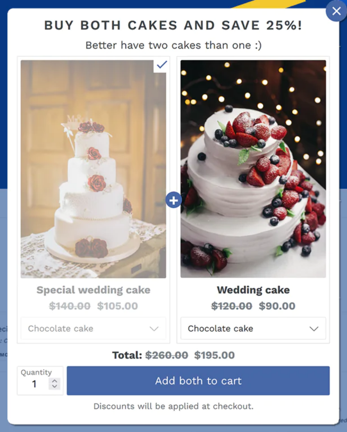Click the chevron arrow in Wedding cake dropdown
This screenshot has height=432, width=347.
[314, 329]
